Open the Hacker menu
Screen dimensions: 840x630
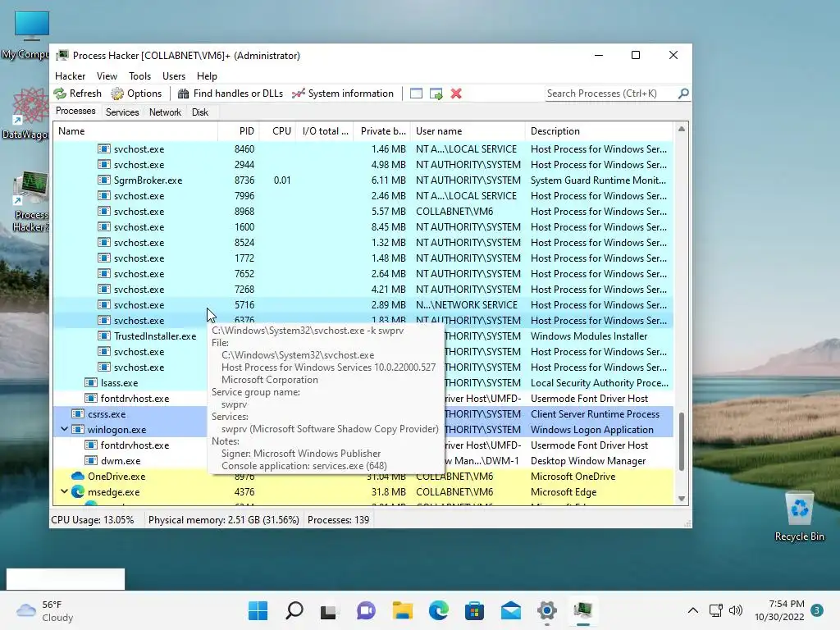[71, 76]
